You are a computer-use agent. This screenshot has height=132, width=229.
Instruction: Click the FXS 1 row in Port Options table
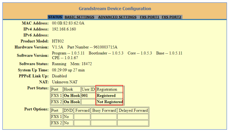click(x=100, y=117)
